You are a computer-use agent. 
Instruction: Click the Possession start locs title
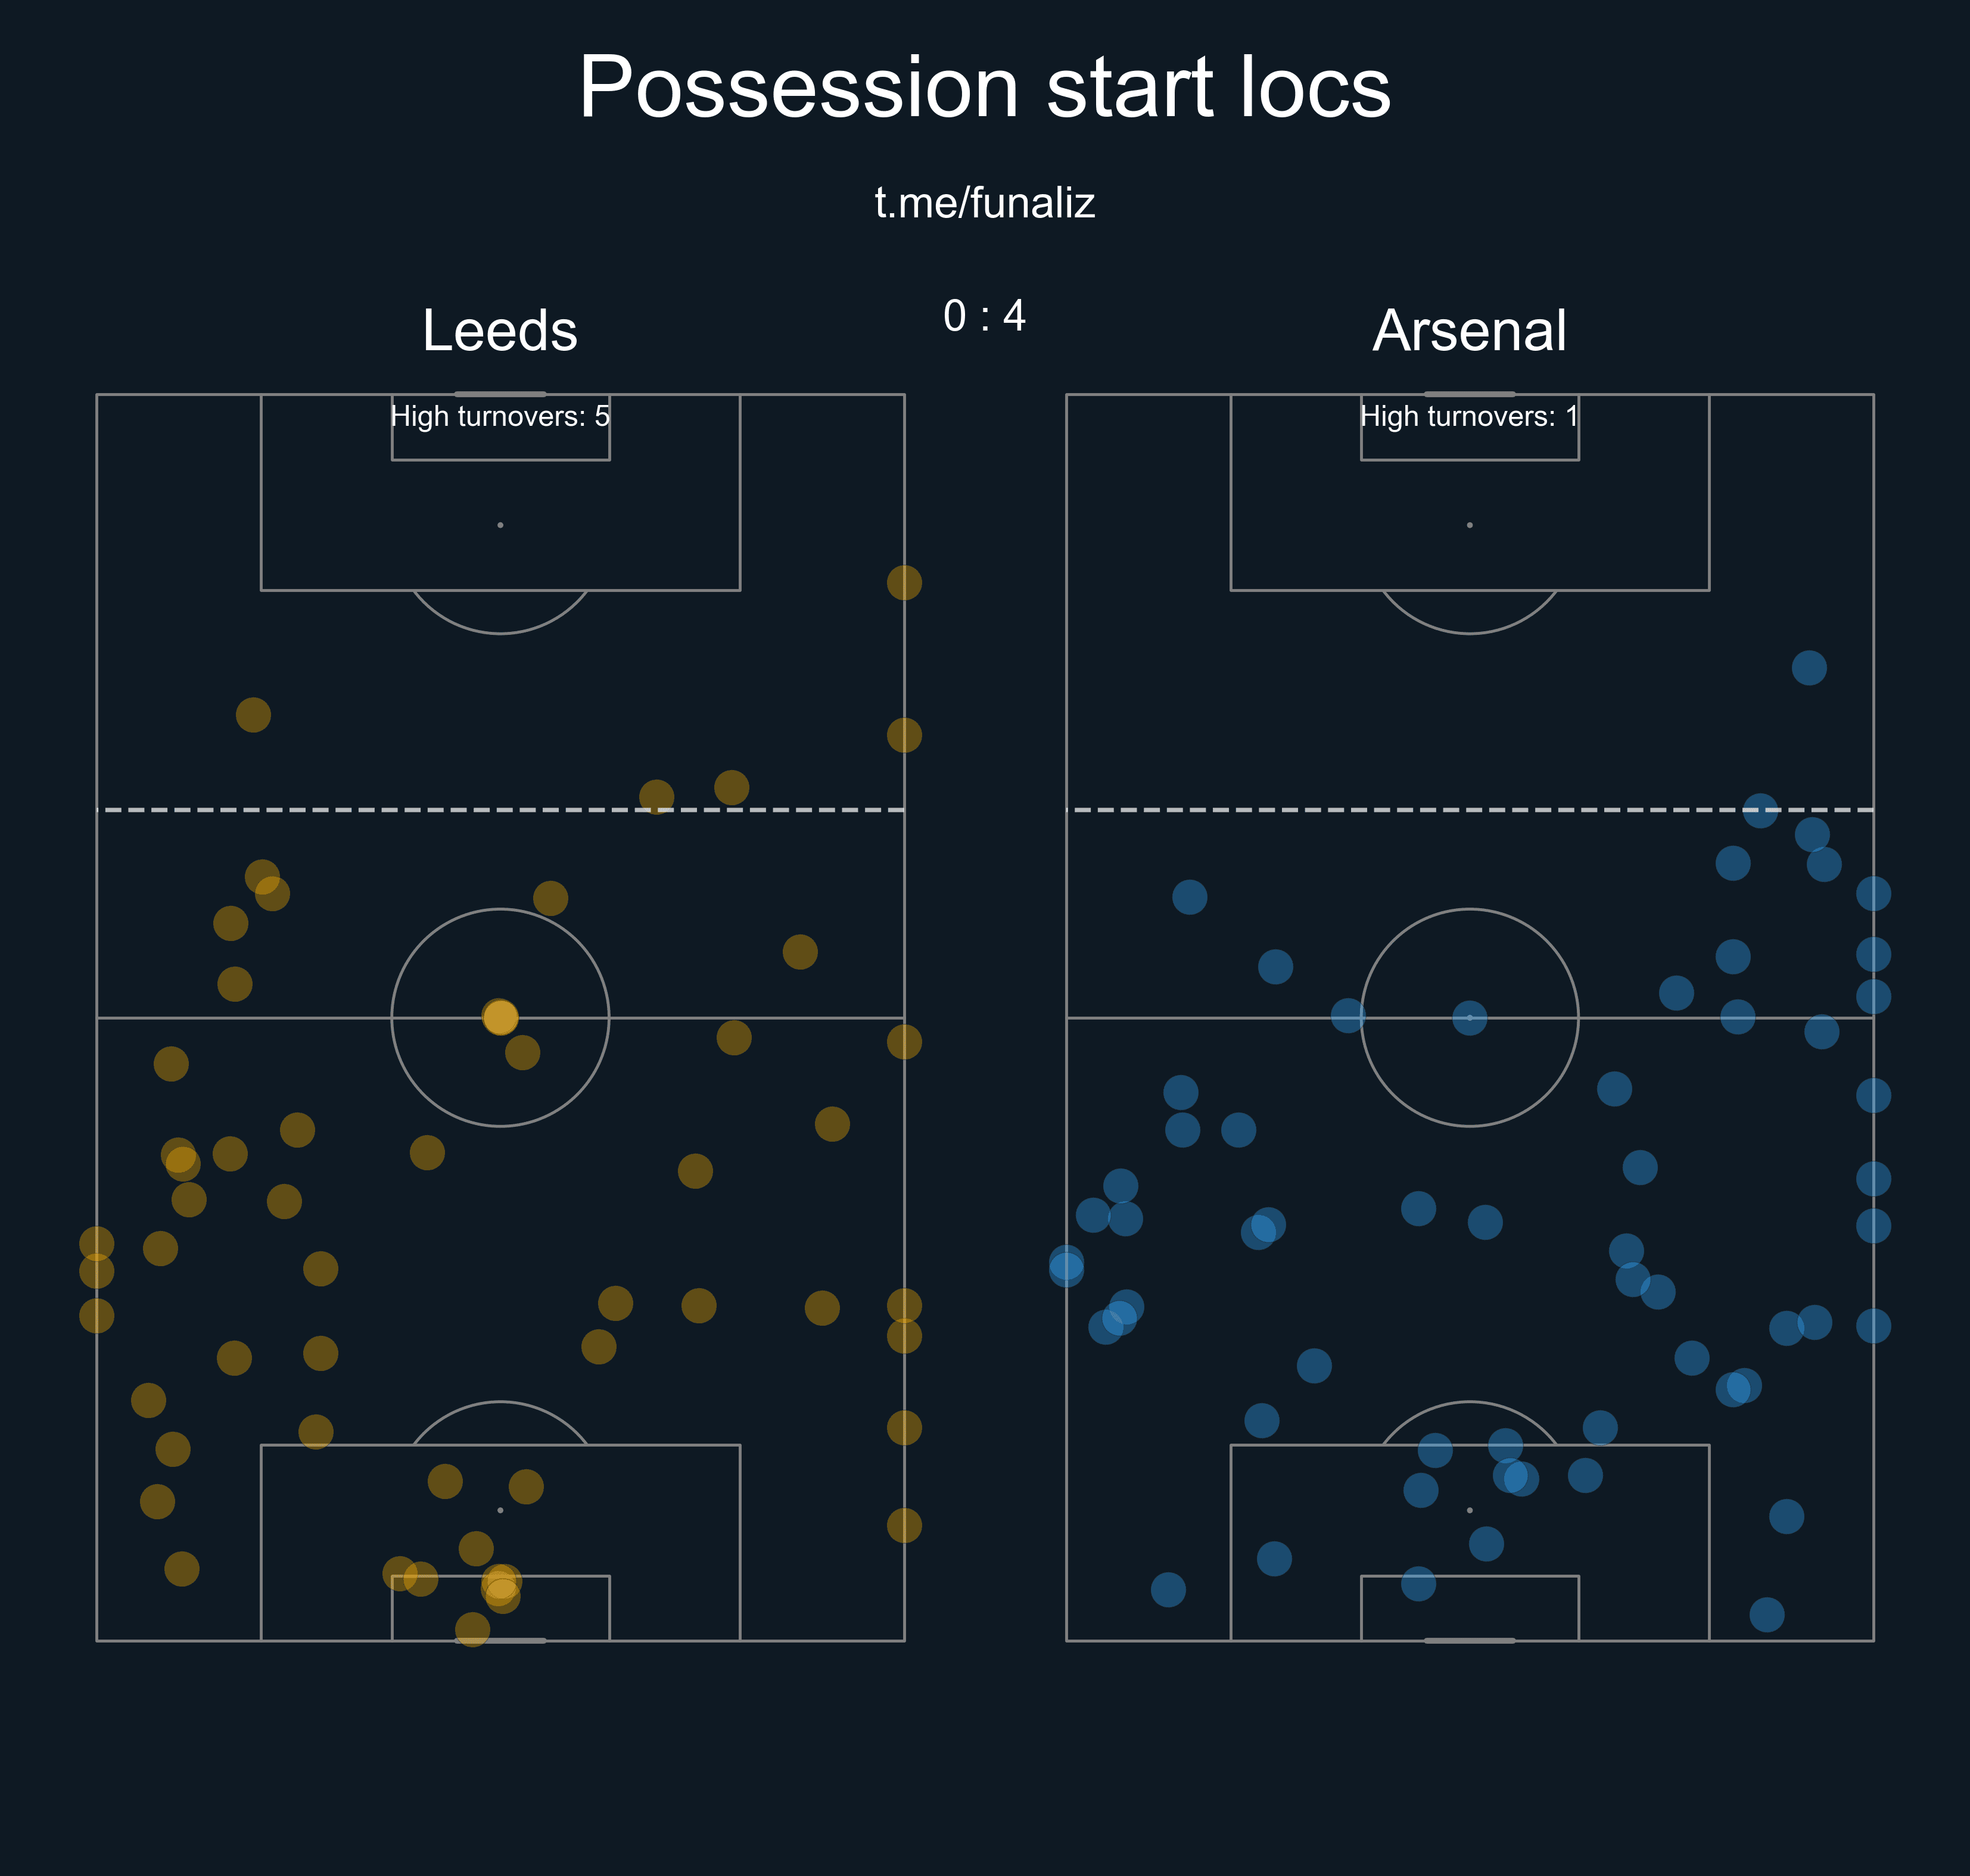tap(984, 88)
